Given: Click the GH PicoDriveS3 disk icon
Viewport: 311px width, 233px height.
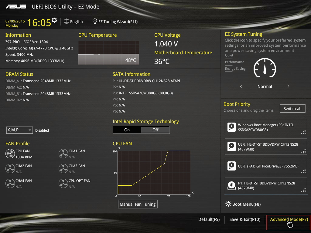Looking at the screenshot, I should (231, 166).
